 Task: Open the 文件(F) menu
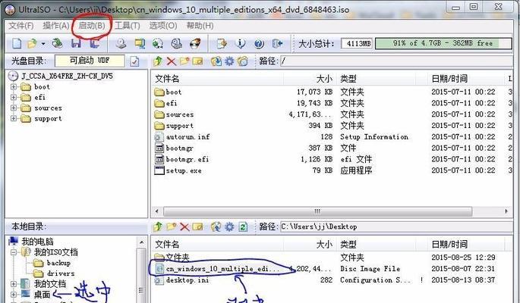click(x=21, y=26)
